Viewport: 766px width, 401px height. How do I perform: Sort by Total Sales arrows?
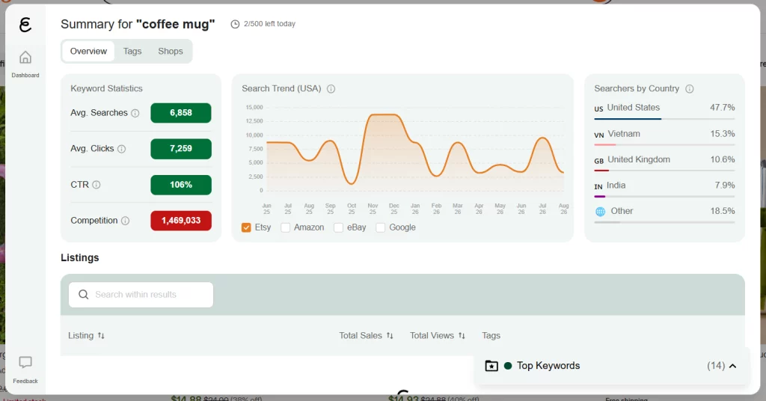(390, 336)
